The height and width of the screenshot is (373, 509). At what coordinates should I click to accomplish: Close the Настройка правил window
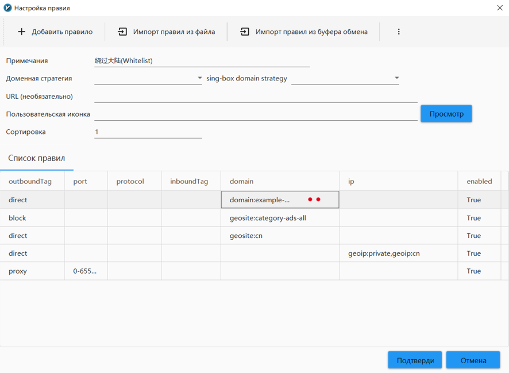click(x=499, y=8)
